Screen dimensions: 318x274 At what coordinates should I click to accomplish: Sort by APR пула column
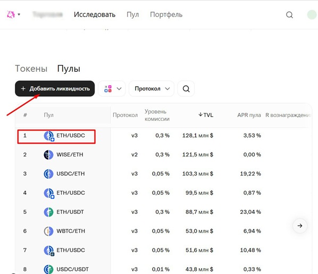(x=249, y=115)
